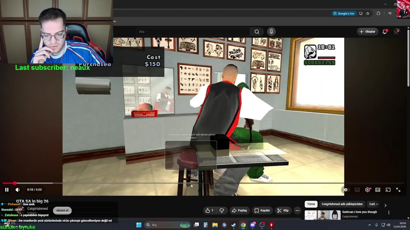Screen dimensions: 410x230
Task: Click the GTA SA in big 26 title
Action: coord(32,201)
